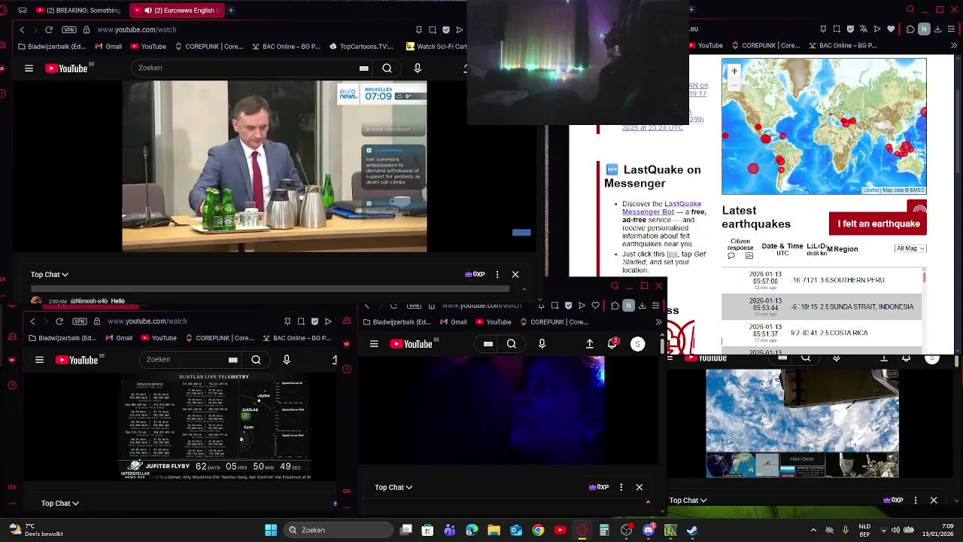Screen dimensions: 963x542
Task: Expand bookmarks overflow chevron in bottom-middle window
Action: pos(658,322)
